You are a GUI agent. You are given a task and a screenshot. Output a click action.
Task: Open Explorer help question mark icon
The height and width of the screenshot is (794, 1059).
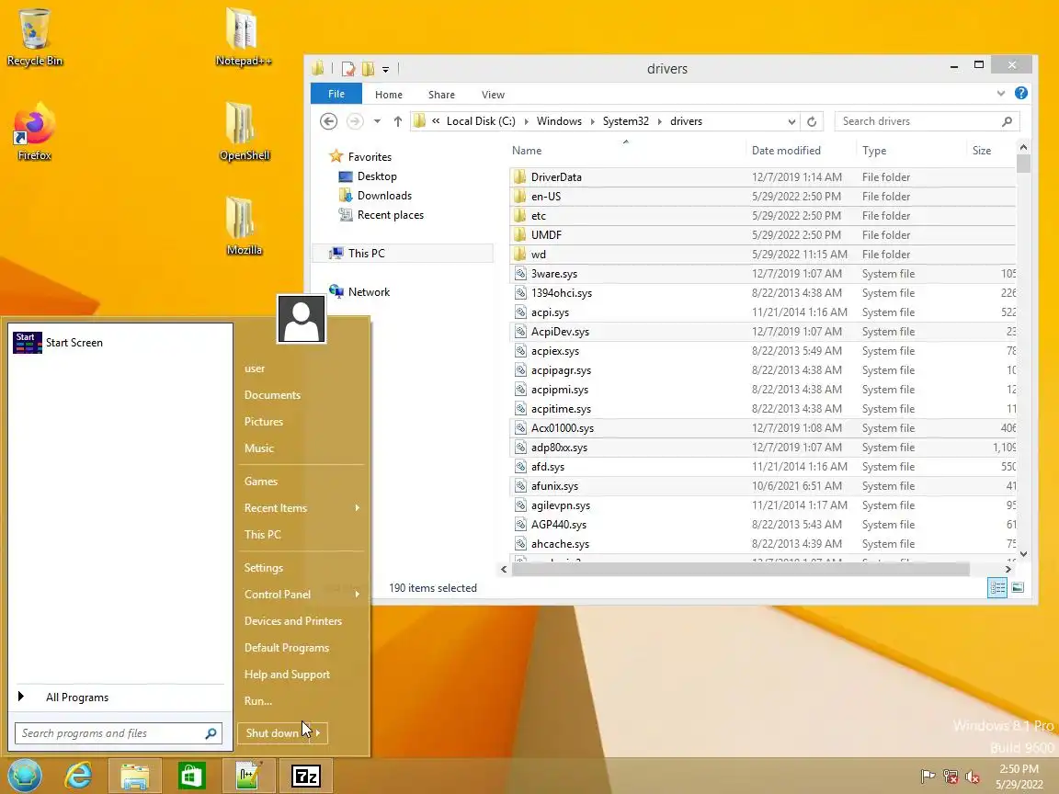(x=1021, y=93)
